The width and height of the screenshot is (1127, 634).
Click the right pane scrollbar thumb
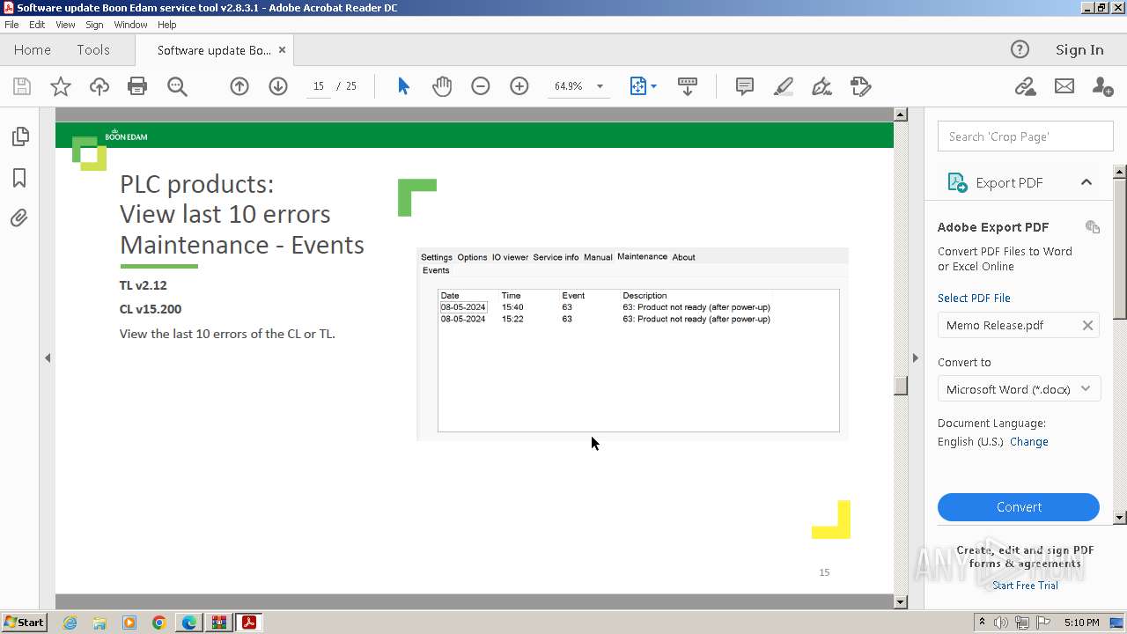click(1120, 248)
